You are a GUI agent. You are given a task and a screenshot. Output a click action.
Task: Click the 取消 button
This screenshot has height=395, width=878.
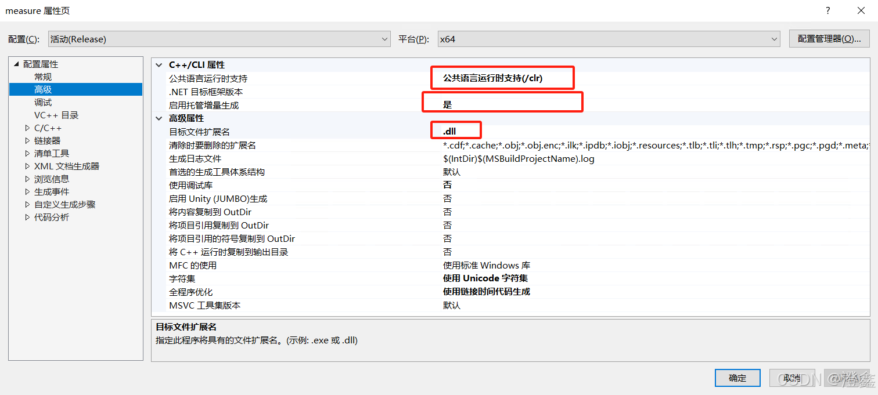coord(791,378)
